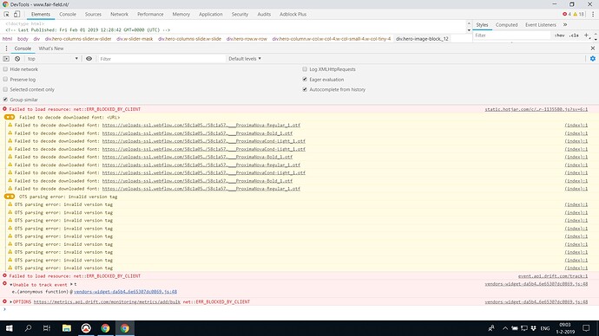Viewport: 599px width, 336px height.
Task: Disable Autocomplete from history checkbox
Action: point(305,89)
